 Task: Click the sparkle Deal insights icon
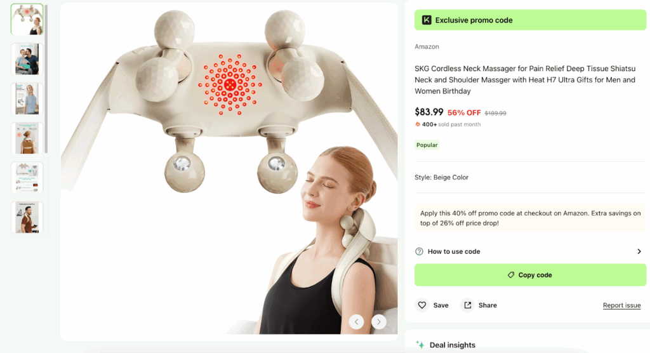[x=420, y=345]
